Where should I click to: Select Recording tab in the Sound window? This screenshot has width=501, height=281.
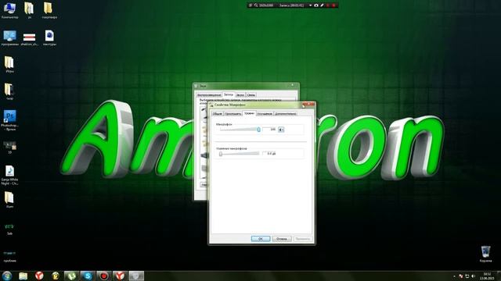tap(228, 94)
